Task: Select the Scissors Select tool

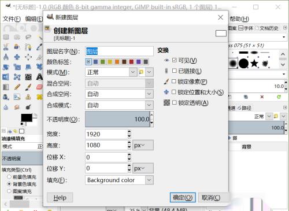Action: (6, 47)
